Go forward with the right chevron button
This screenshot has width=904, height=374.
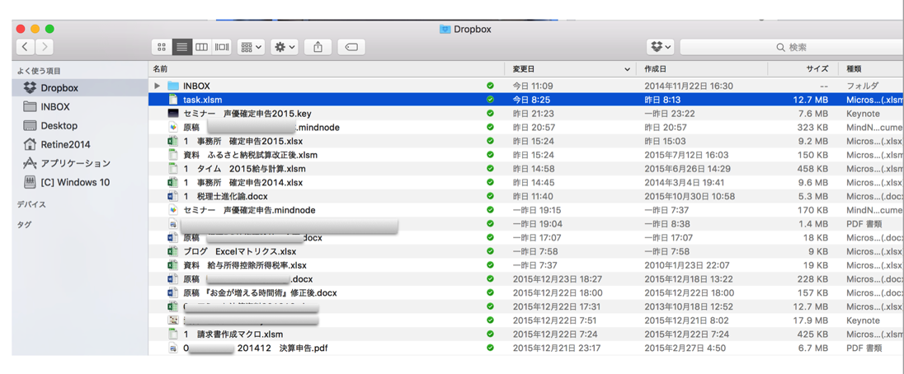tap(45, 47)
